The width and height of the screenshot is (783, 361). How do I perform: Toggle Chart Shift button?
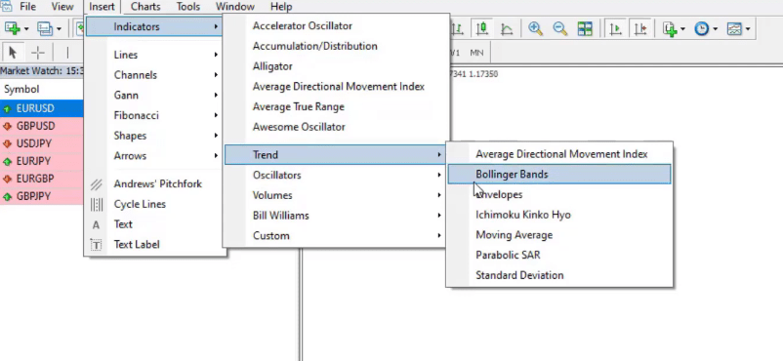640,28
